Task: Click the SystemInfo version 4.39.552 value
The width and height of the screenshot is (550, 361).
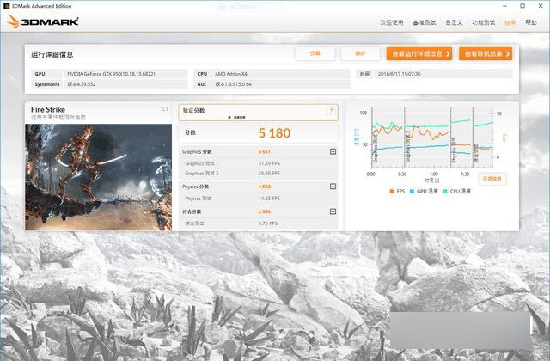Action: coord(82,84)
